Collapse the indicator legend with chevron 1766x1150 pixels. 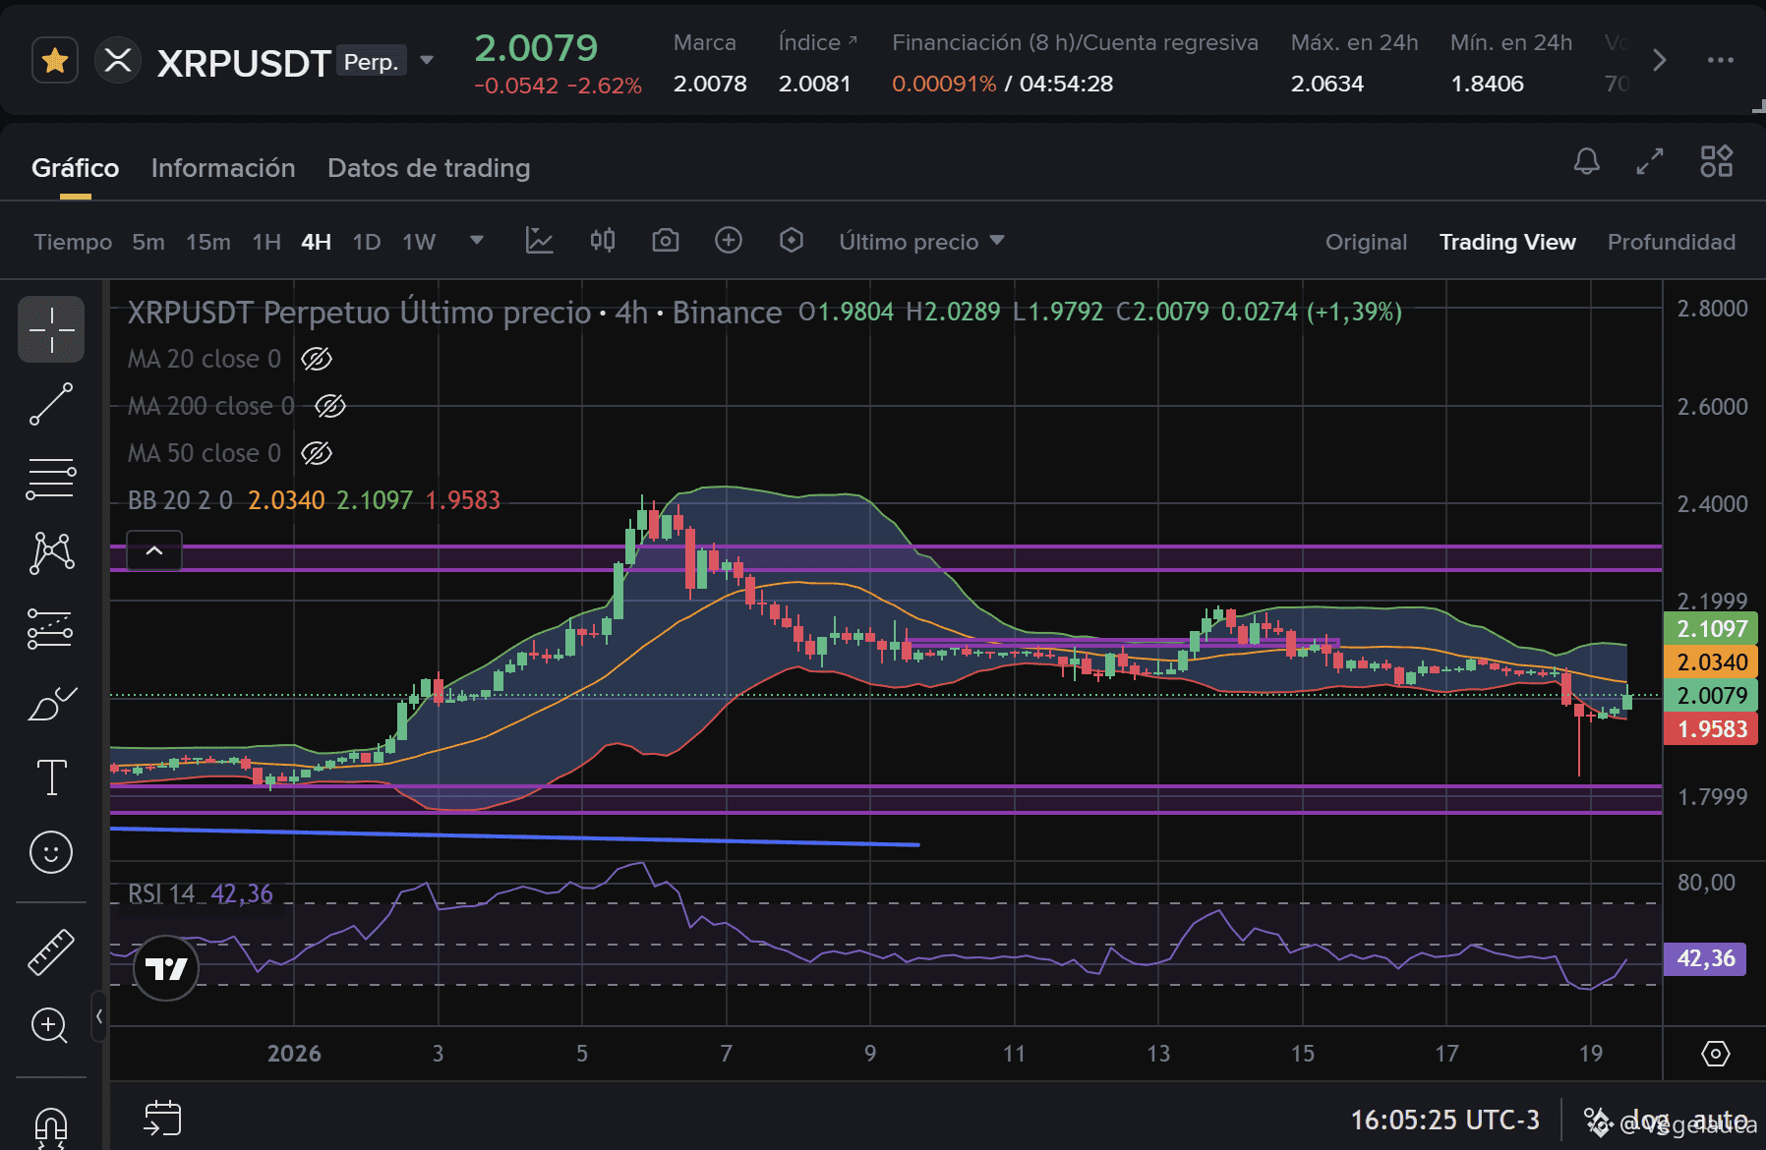(x=154, y=550)
